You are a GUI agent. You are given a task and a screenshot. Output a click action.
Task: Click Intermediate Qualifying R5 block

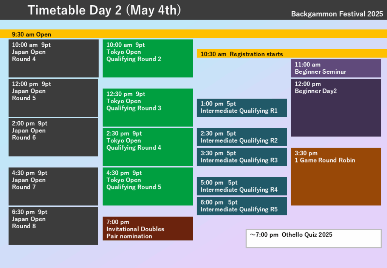[241, 206]
